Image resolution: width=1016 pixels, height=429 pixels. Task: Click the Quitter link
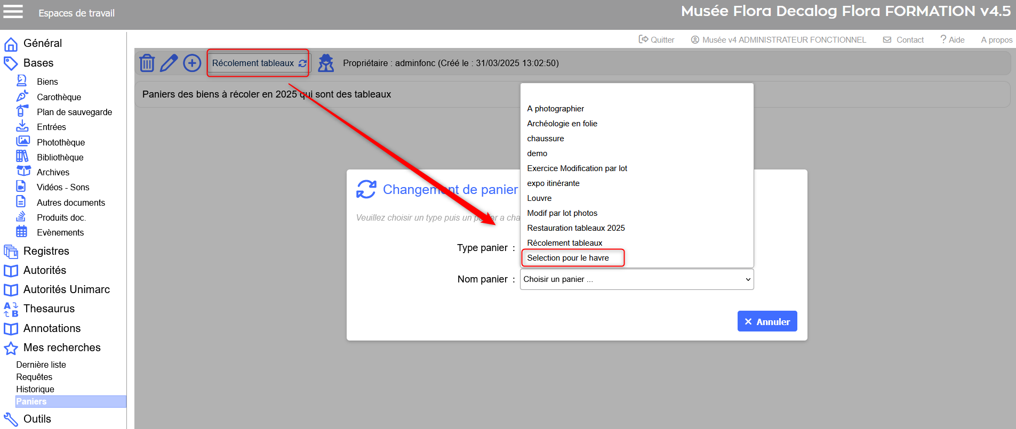coord(657,40)
